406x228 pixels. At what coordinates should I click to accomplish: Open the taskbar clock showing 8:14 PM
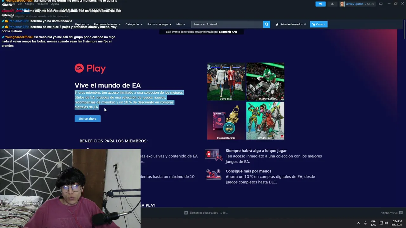click(397, 223)
